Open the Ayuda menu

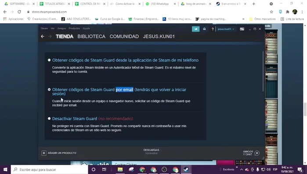tap(87, 28)
